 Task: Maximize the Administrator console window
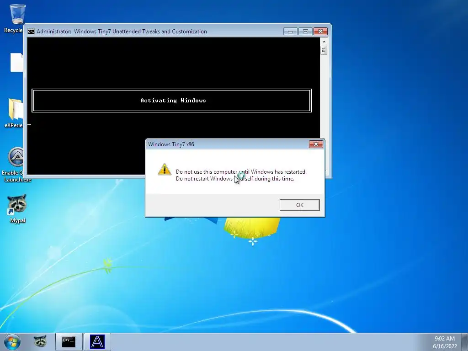click(305, 32)
